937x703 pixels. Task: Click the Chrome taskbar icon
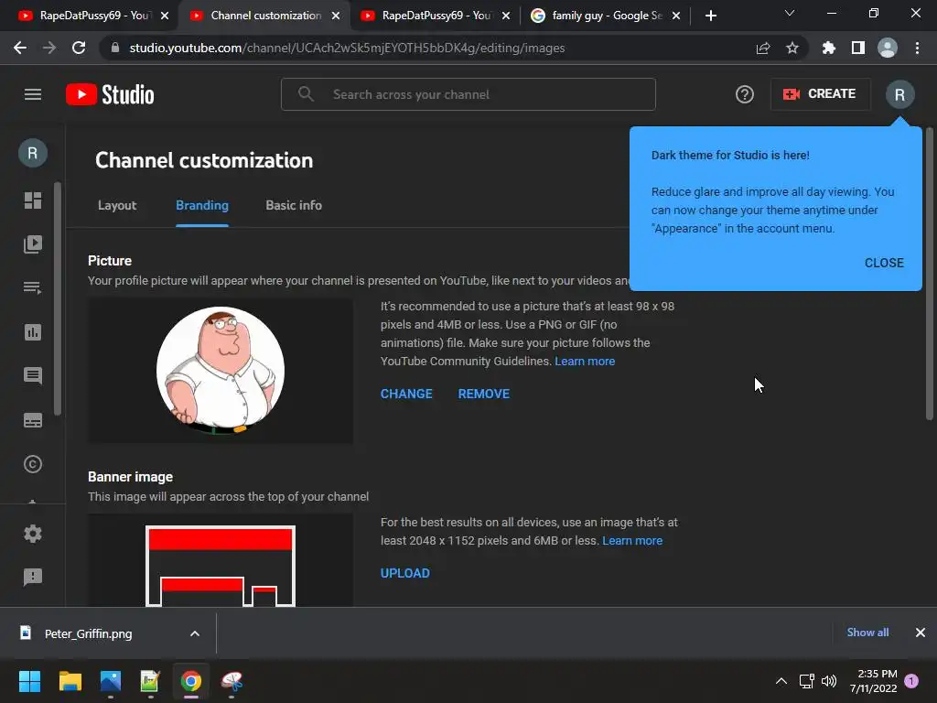tap(191, 681)
